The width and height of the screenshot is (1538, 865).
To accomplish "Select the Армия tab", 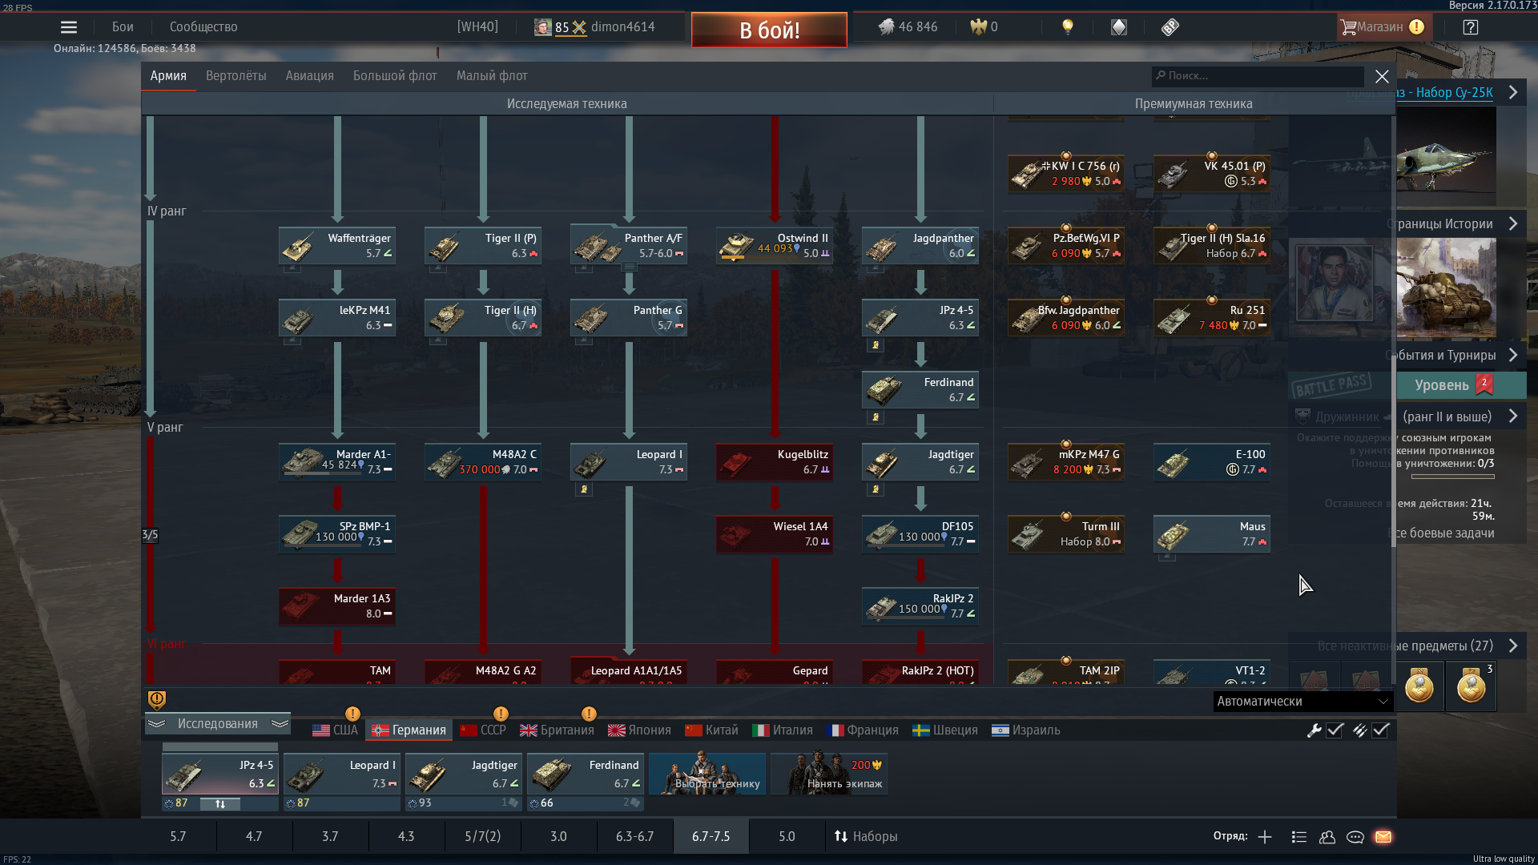I will pyautogui.click(x=168, y=76).
